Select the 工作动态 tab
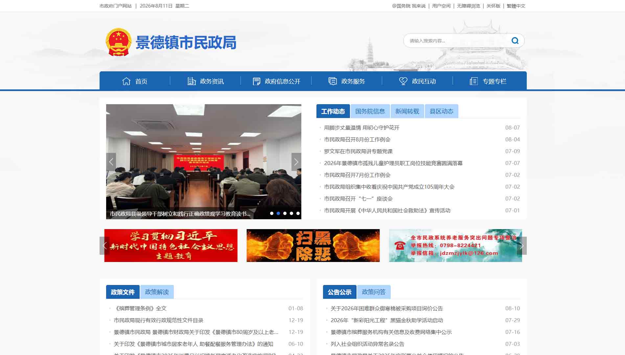 (x=333, y=111)
